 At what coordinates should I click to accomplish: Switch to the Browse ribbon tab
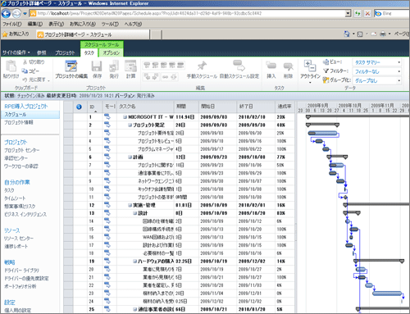[x=42, y=52]
